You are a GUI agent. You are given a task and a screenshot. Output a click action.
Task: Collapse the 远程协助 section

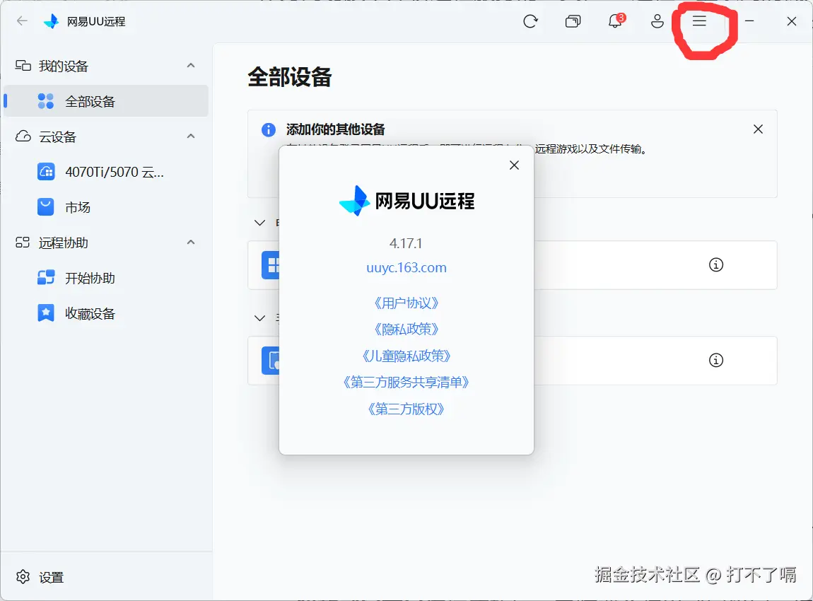[191, 242]
